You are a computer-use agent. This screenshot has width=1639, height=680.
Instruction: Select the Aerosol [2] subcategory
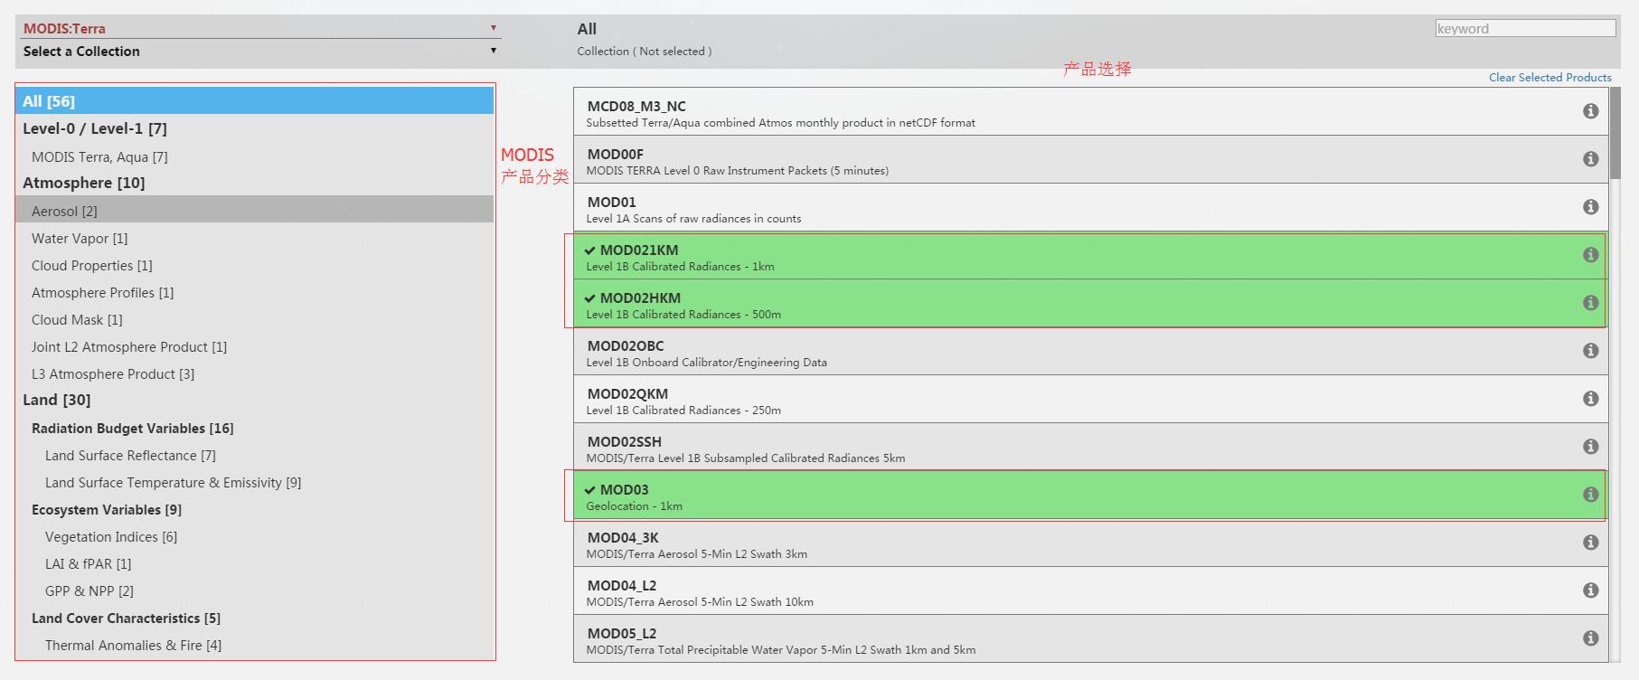point(255,211)
